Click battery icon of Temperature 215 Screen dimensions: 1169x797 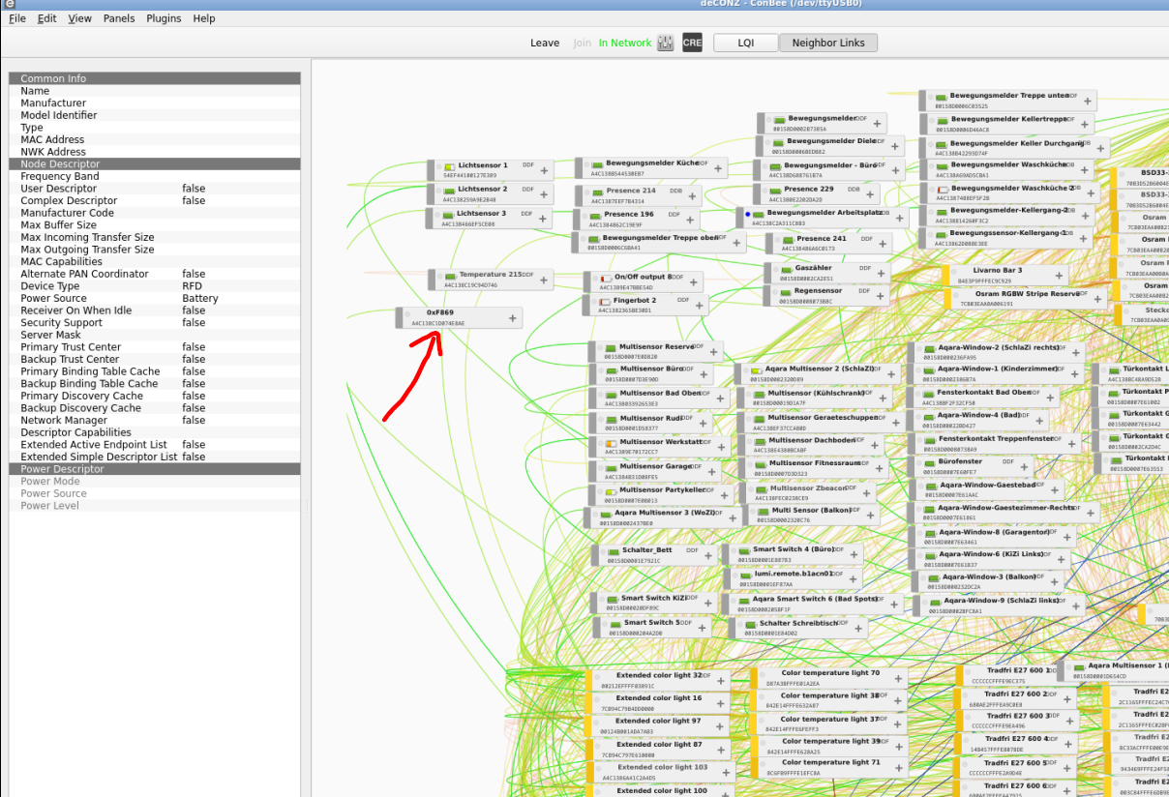(x=450, y=275)
